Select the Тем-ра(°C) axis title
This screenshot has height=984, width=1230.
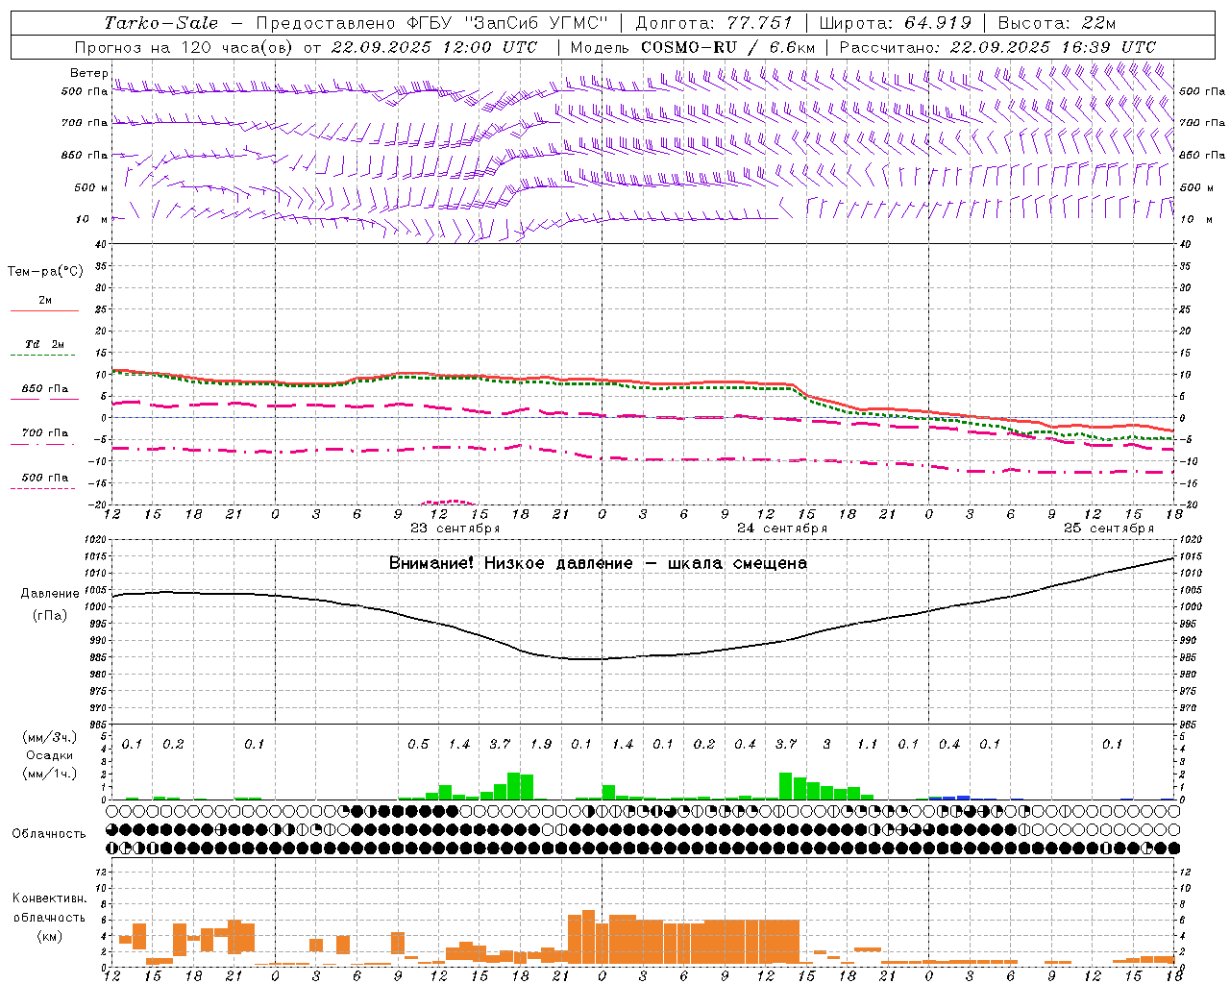(x=45, y=272)
